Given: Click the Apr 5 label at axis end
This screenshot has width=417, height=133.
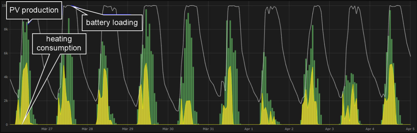Looking at the screenshot, I should (410, 129).
